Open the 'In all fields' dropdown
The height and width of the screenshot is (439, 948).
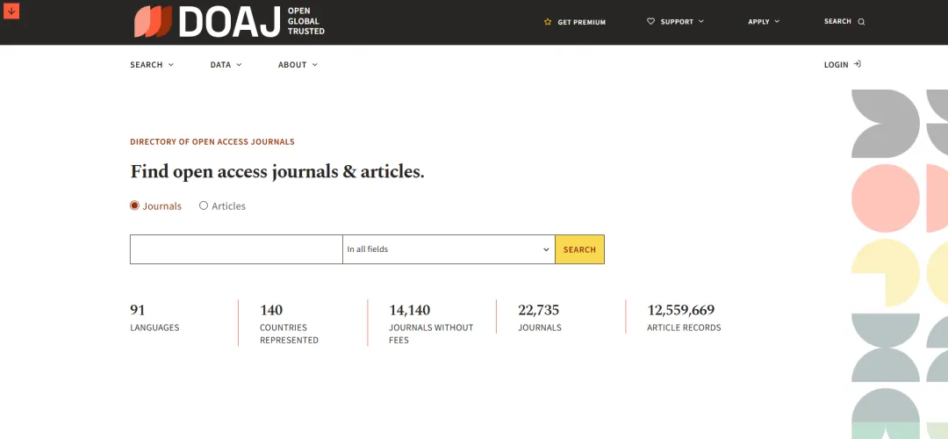click(x=449, y=249)
